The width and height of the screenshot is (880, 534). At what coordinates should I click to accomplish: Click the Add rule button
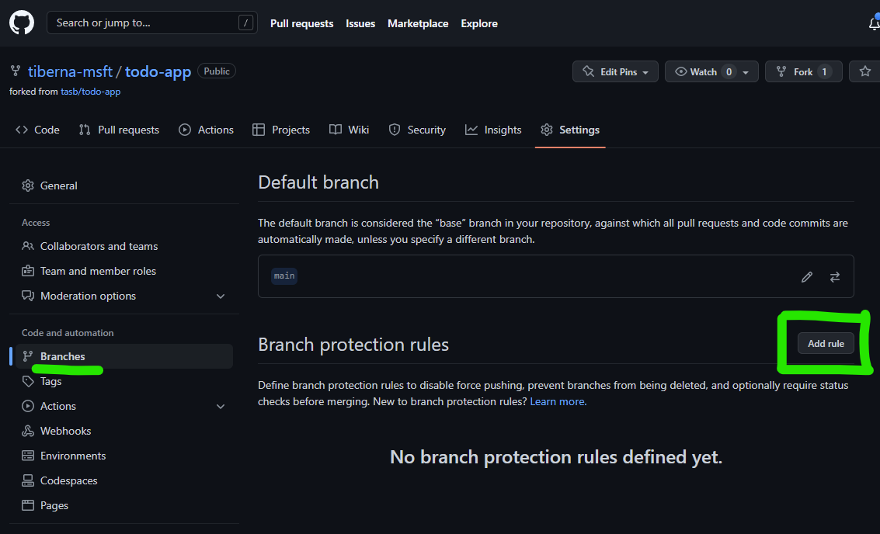point(826,344)
